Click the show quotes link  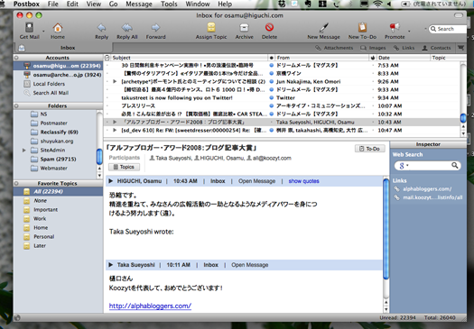click(303, 181)
